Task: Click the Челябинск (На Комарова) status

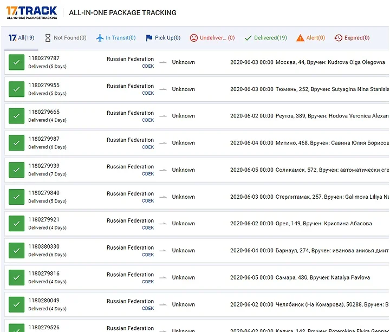Action: click(x=332, y=304)
